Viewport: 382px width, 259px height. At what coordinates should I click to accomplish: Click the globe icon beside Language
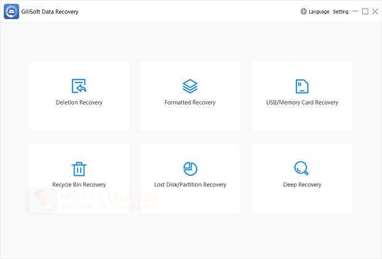303,12
